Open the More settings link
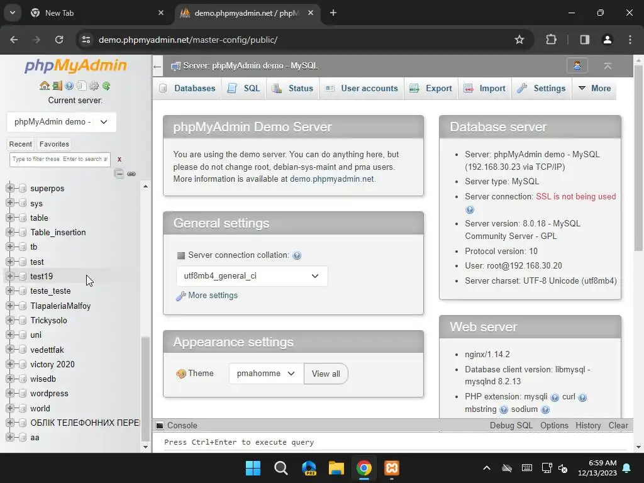The width and height of the screenshot is (644, 483). coord(213,296)
